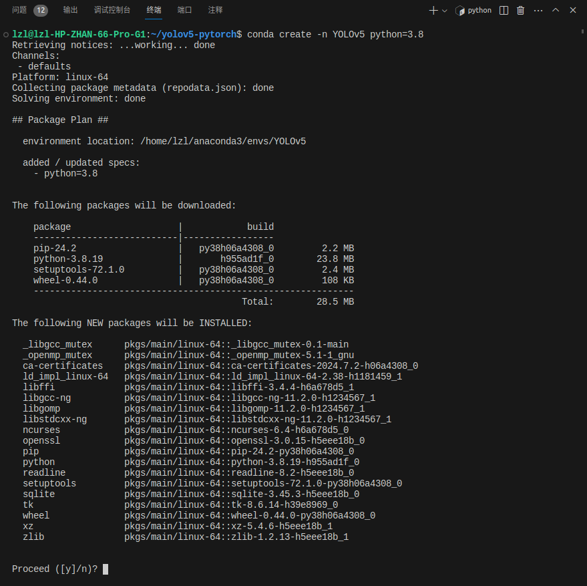The width and height of the screenshot is (587, 586).
Task: Click the python shell icon
Action: [x=459, y=11]
